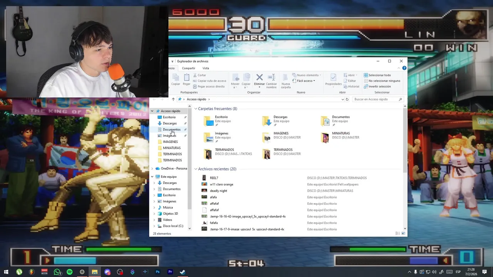Open the Escritorio tile in Carpetas frecuentes
Viewport: 493px width, 277px height.
218,121
